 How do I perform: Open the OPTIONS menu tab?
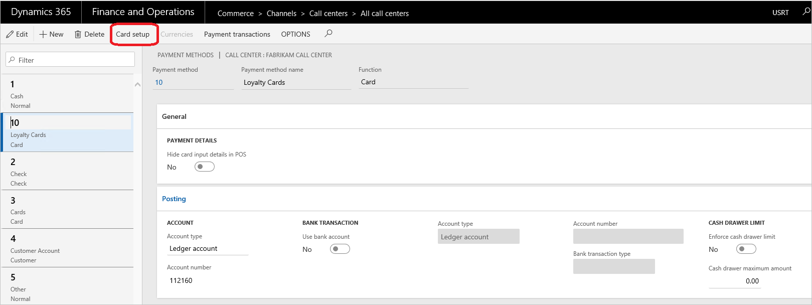click(295, 34)
